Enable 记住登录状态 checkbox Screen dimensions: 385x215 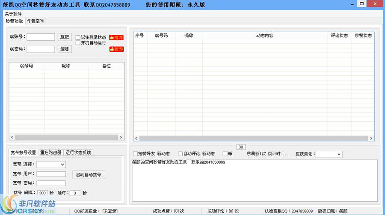click(x=78, y=37)
